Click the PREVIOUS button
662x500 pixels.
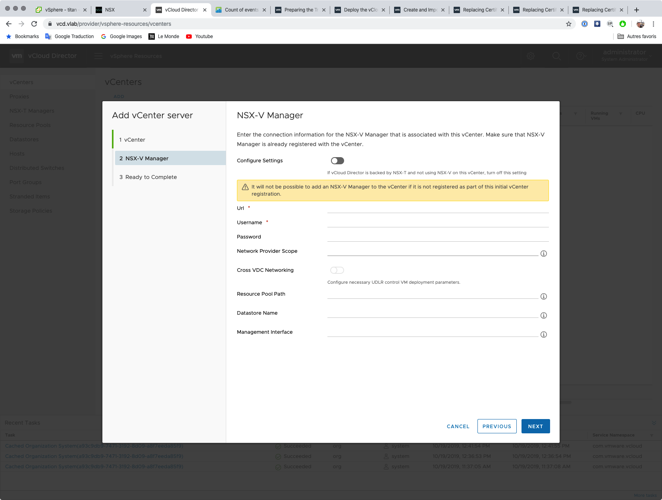[x=496, y=426]
